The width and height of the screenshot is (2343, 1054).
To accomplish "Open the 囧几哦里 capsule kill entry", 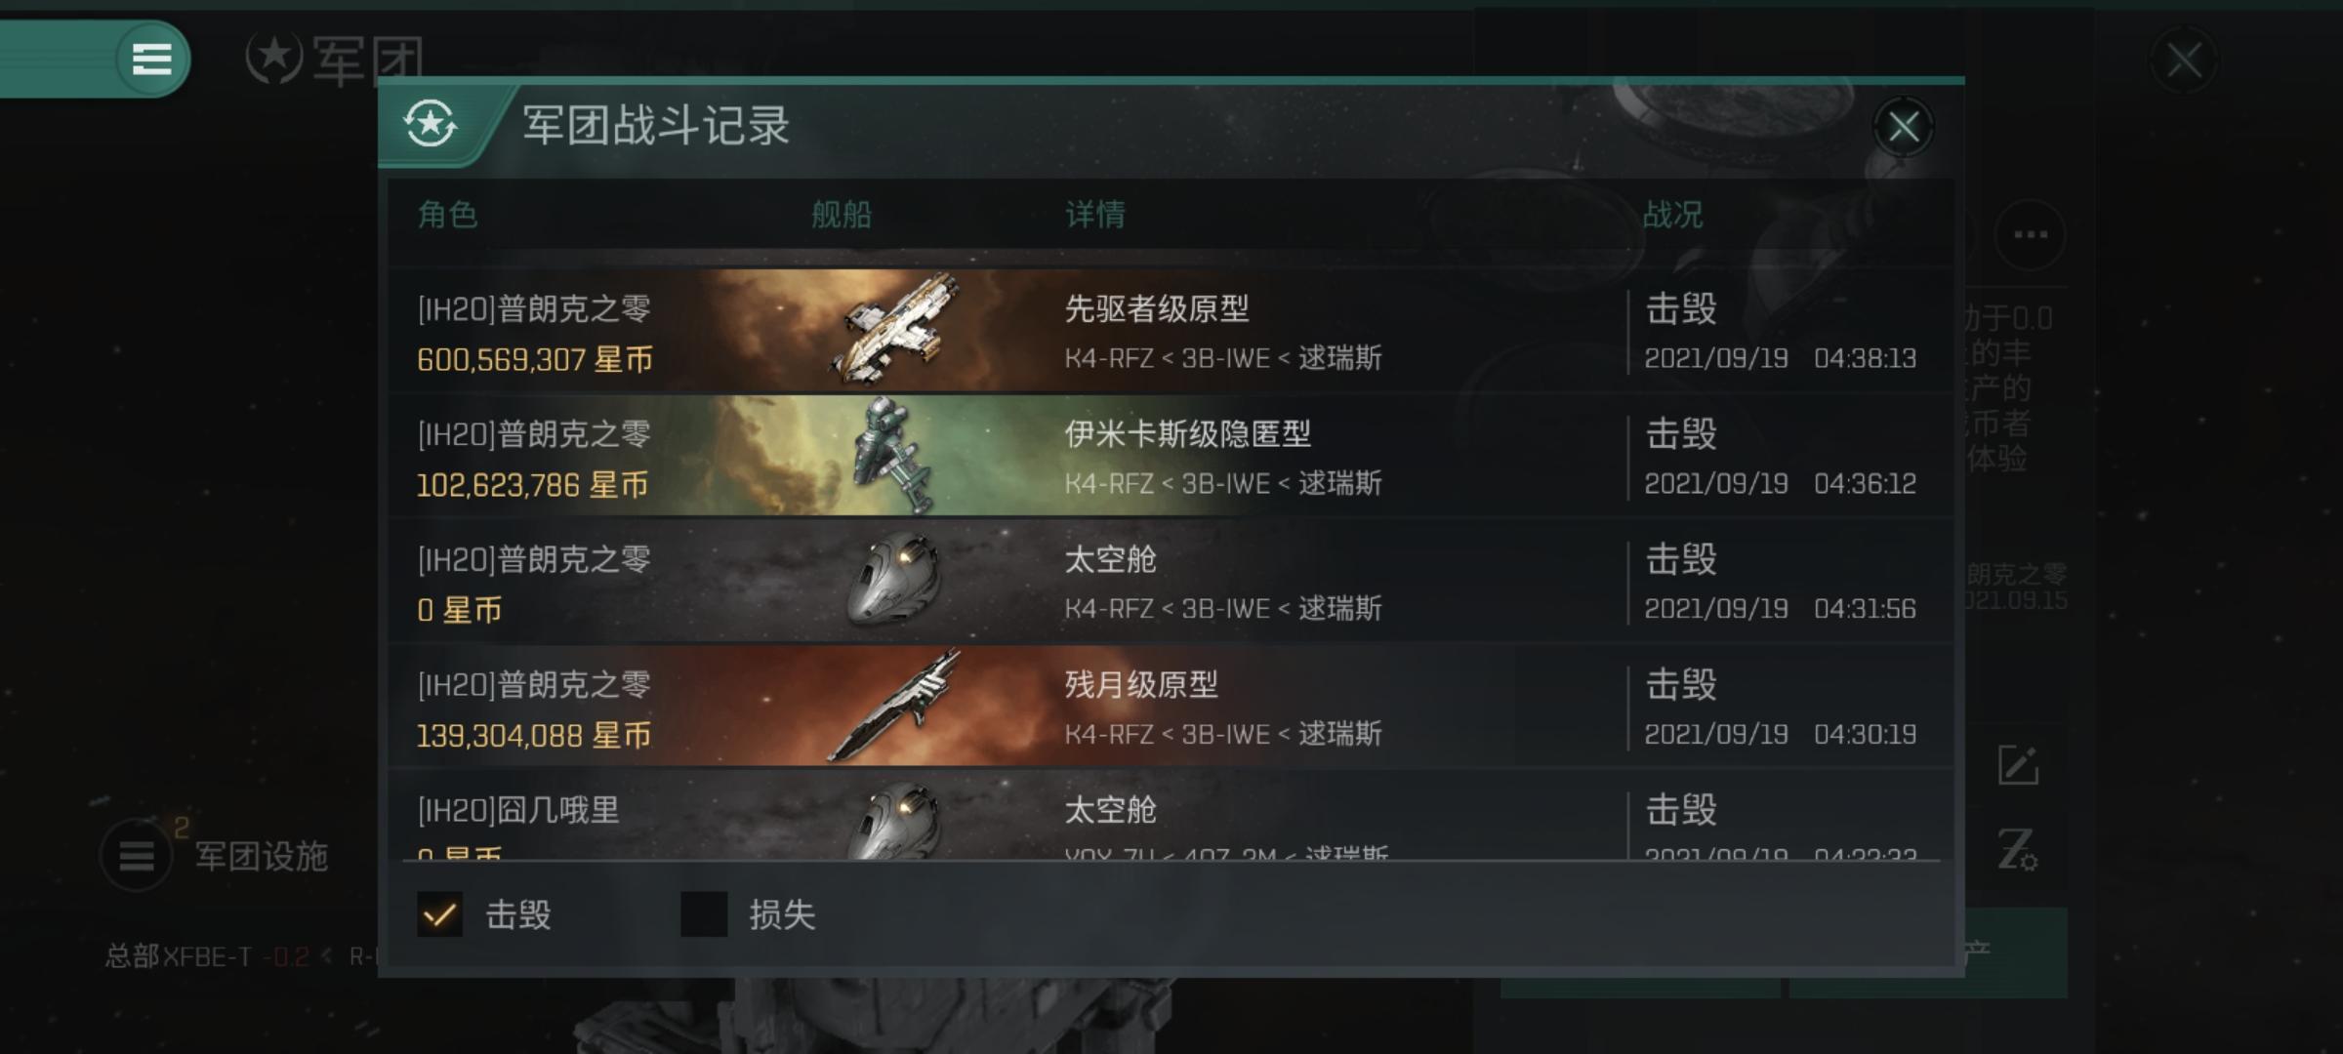I will [x=1171, y=816].
